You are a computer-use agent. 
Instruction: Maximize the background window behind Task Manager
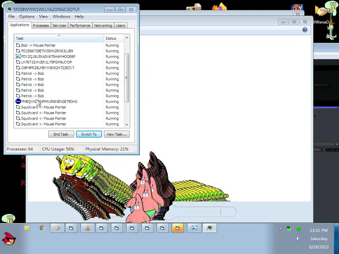point(294,21)
